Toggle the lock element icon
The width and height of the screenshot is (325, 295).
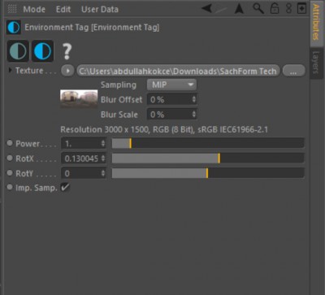point(275,8)
